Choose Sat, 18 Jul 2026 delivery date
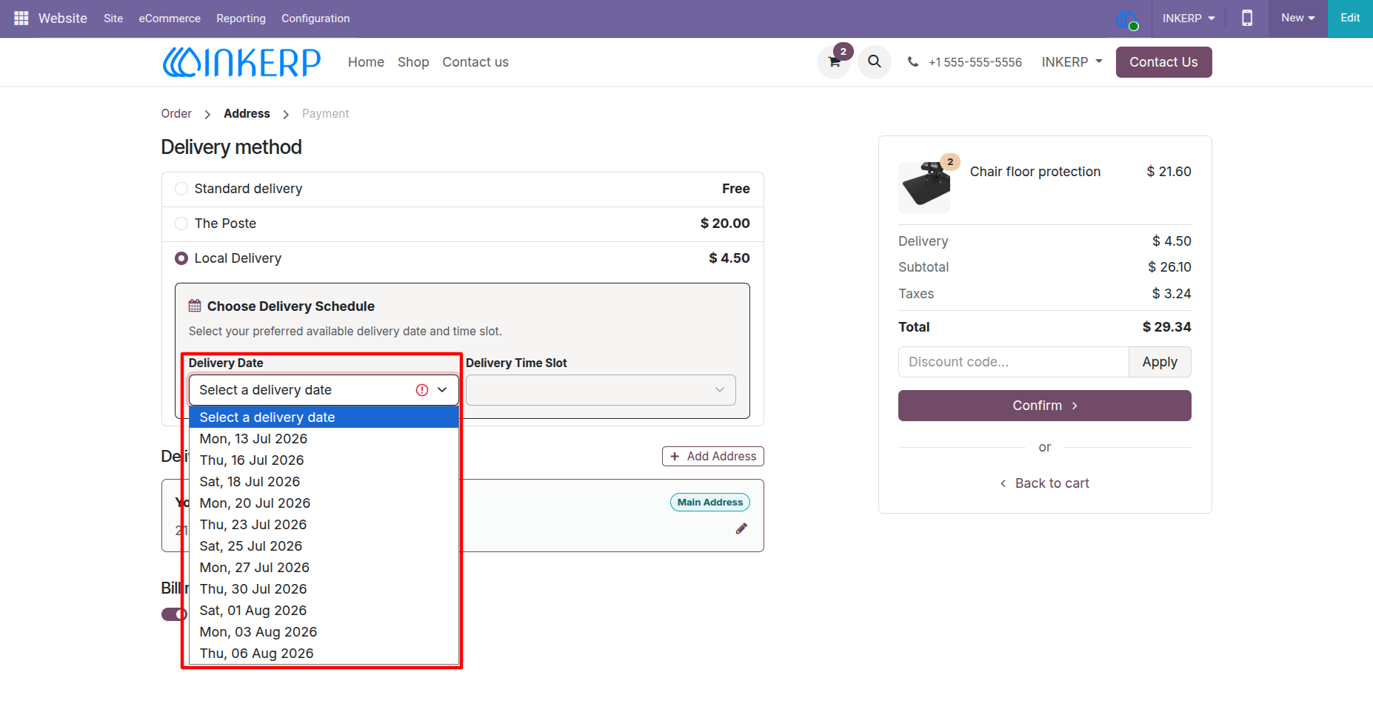Screen dimensions: 1373x715 [x=324, y=482]
